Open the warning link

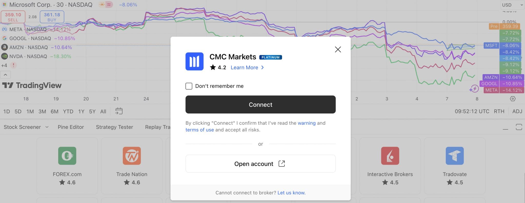click(x=307, y=123)
